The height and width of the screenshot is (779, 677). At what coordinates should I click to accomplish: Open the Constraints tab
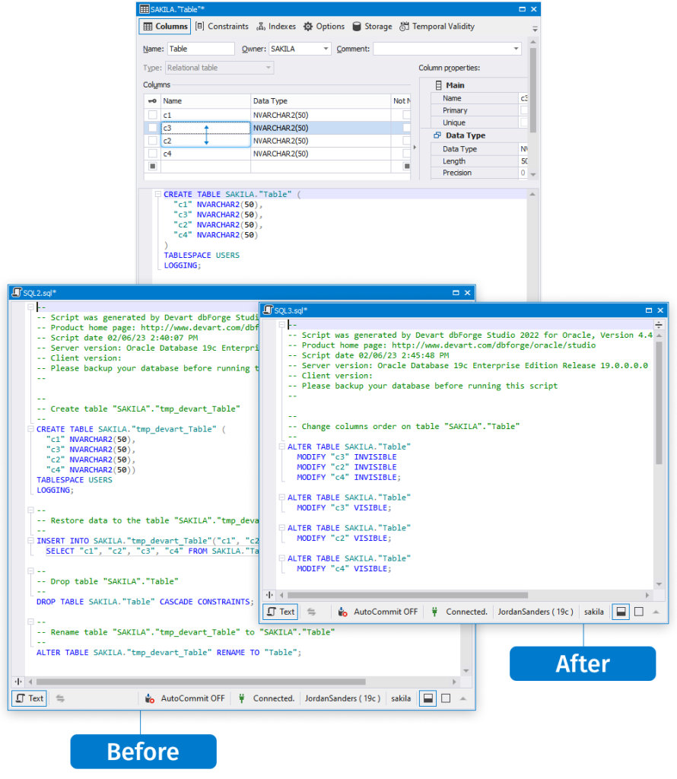pos(222,27)
